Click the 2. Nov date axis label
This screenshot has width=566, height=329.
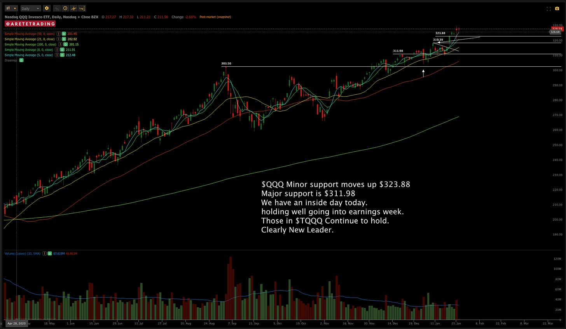(324, 323)
